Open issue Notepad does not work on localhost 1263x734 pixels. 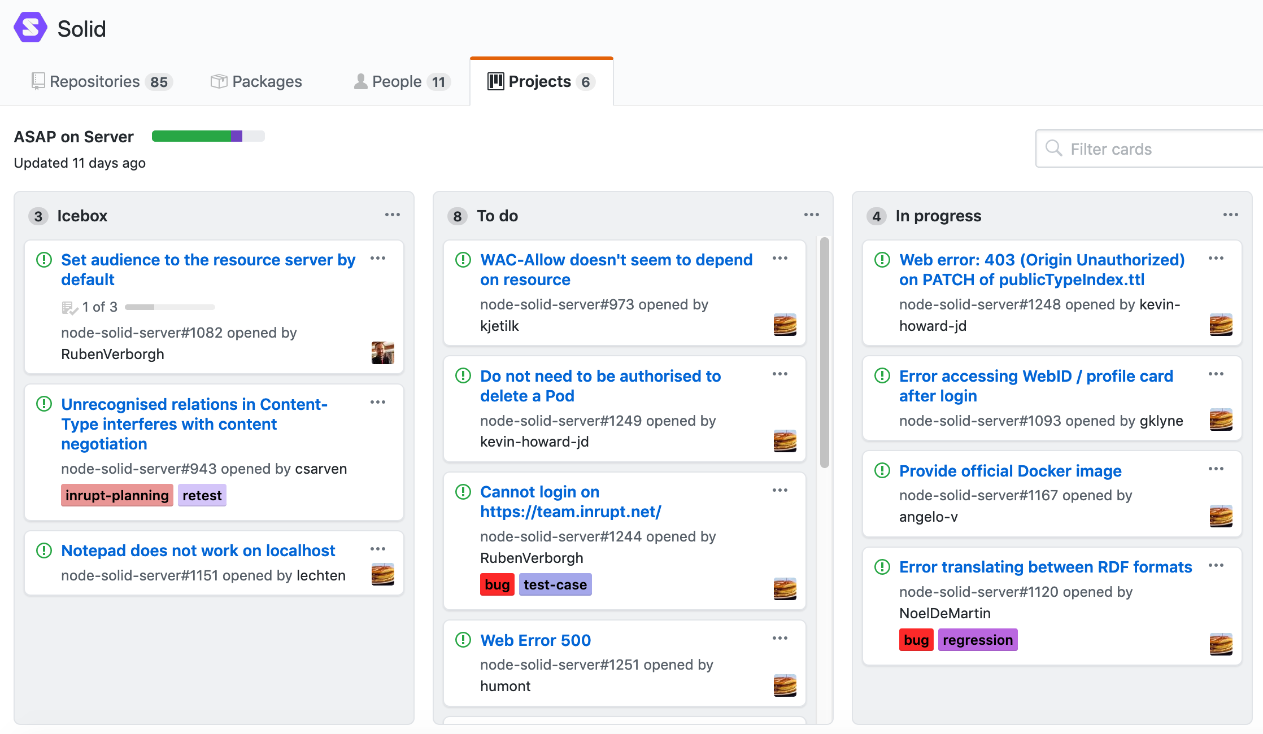[198, 550]
